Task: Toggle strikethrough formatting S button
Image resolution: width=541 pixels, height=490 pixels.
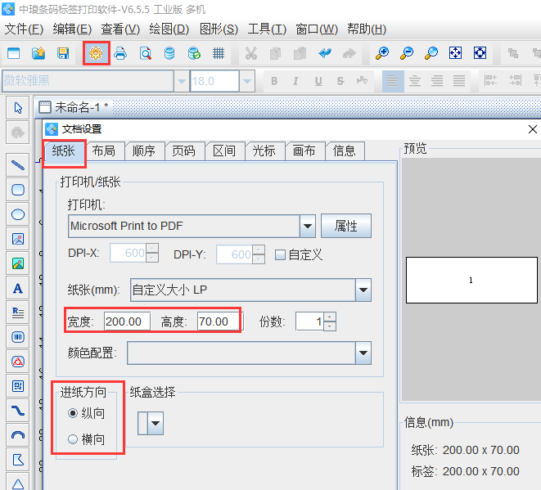Action: [340, 81]
